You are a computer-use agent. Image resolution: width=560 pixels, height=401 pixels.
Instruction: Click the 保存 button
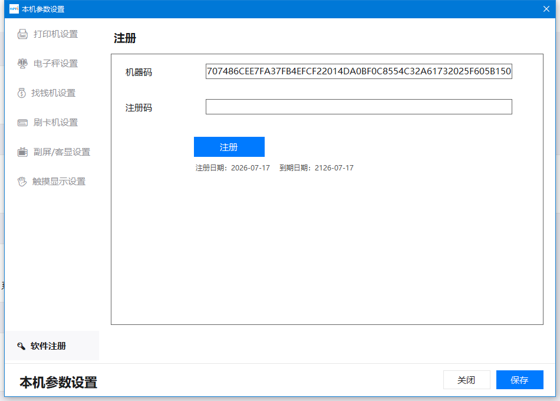click(x=520, y=380)
